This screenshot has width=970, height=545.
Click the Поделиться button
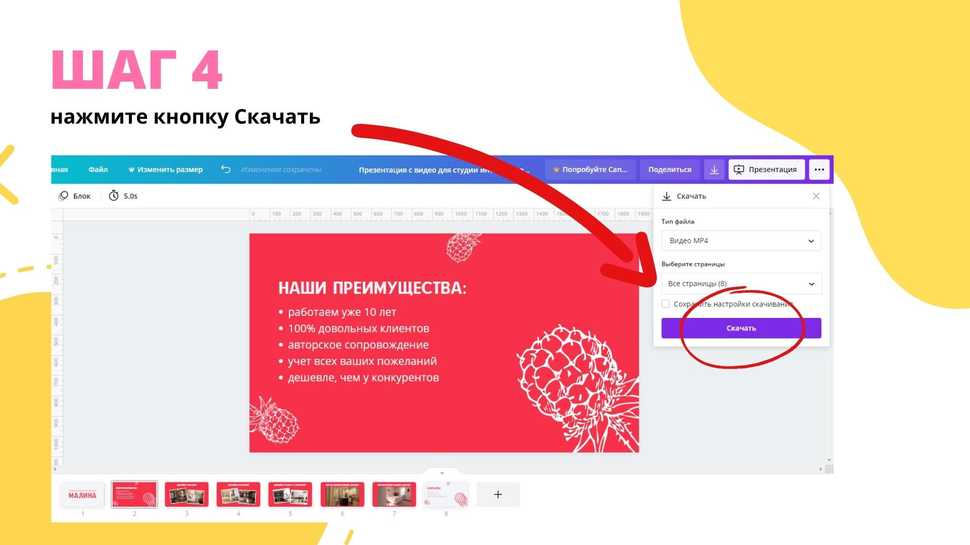click(x=670, y=170)
